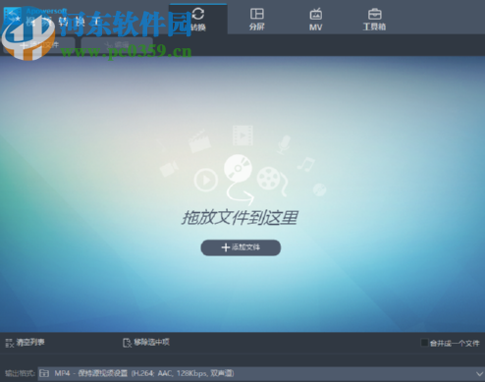Screen dimensions: 485x382
Task: Enable the 合并成一个文件 checkbox
Action: click(424, 343)
